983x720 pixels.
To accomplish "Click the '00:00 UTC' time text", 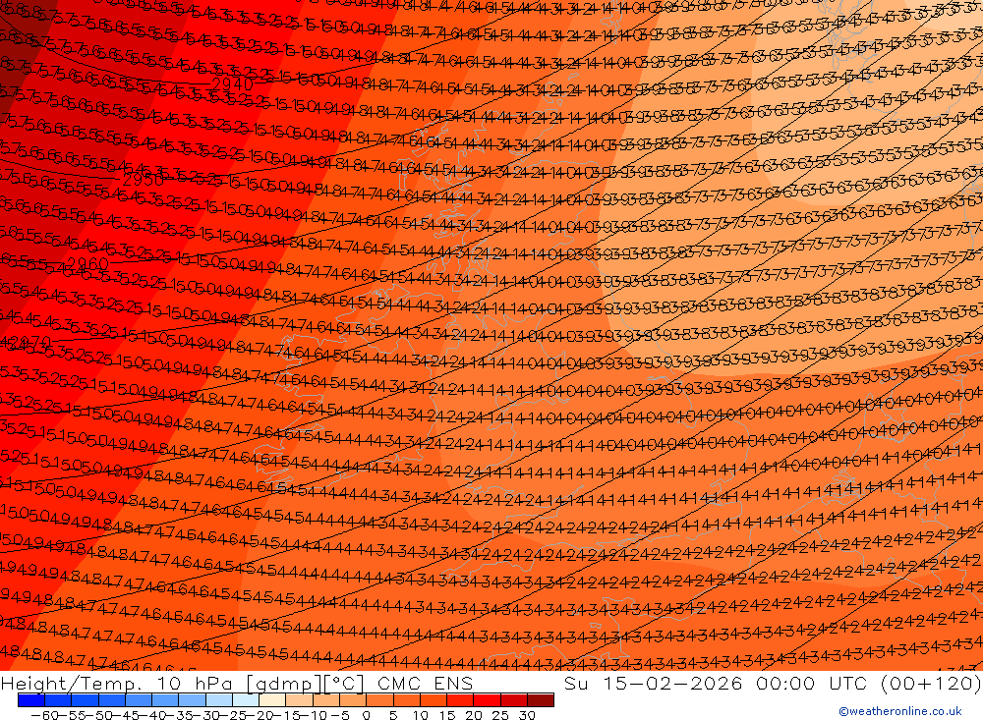I will click(811, 683).
